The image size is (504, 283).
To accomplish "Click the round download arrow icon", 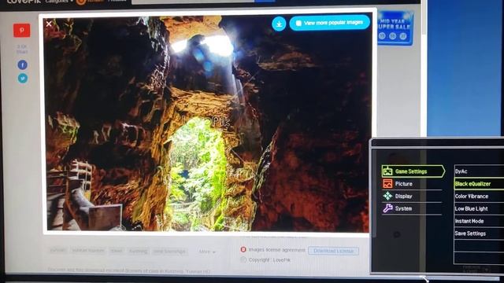I will tap(279, 24).
